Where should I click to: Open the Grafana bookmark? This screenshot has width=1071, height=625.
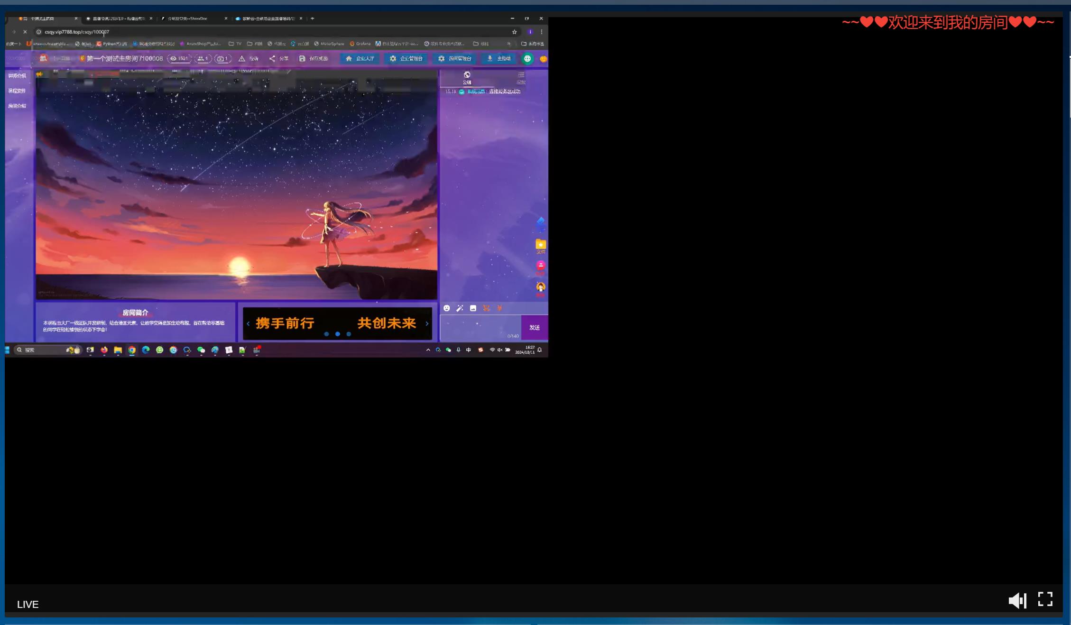pos(360,44)
